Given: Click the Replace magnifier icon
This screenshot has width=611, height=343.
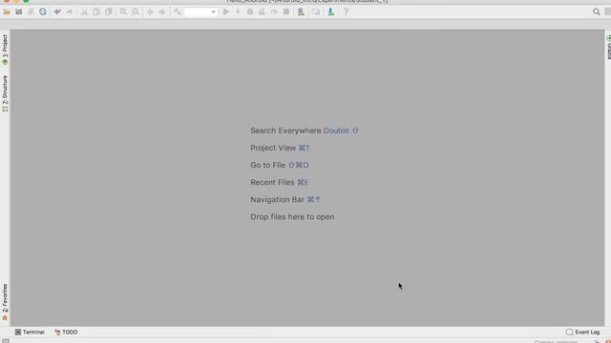Looking at the screenshot, I should (x=136, y=12).
